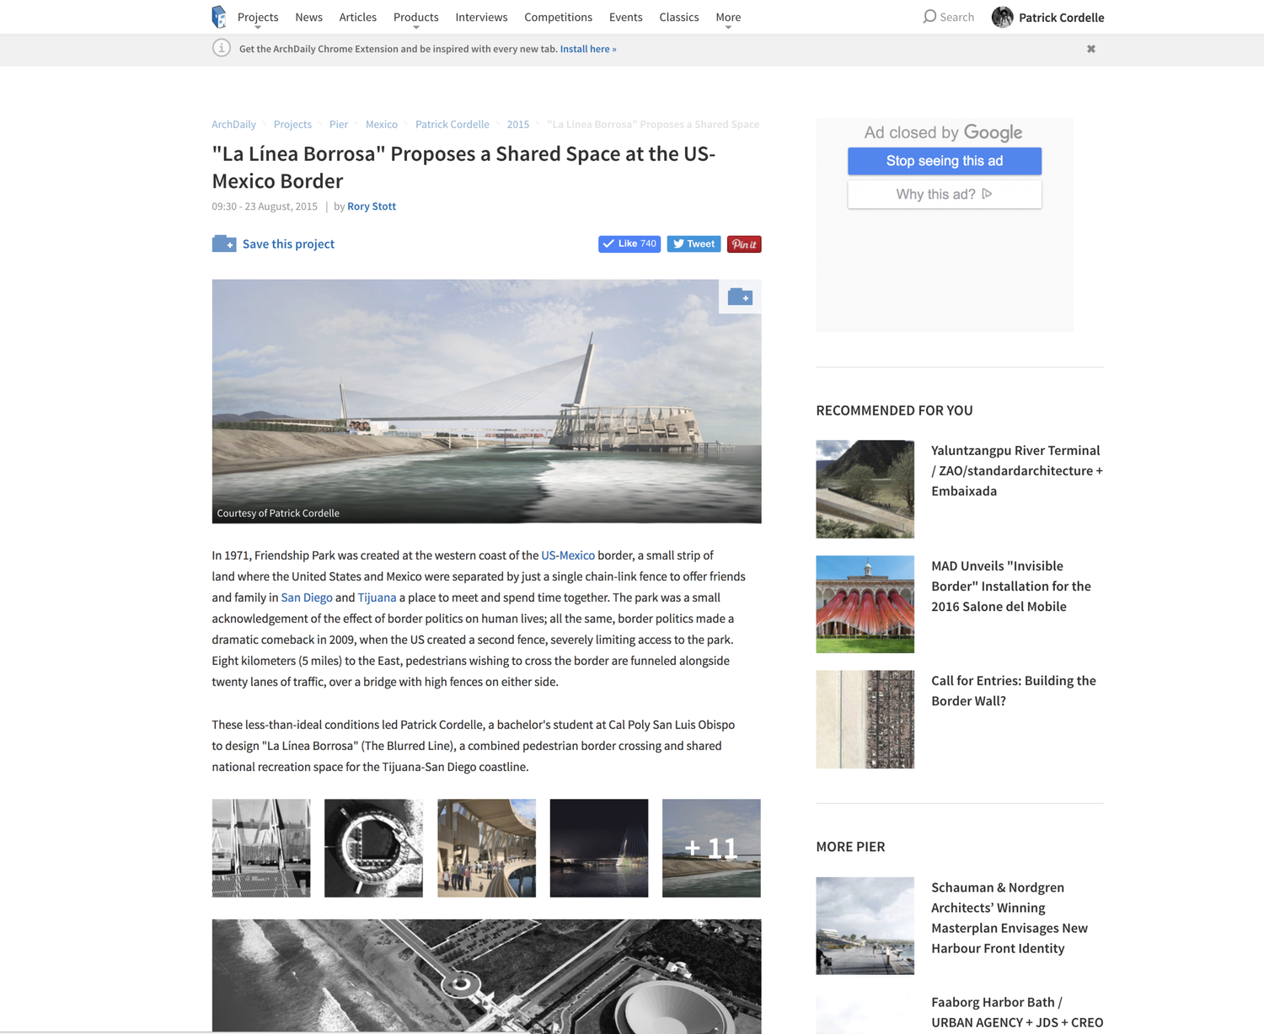Open circular aerial plan thumbnail
This screenshot has width=1264, height=1034.
[x=373, y=848]
